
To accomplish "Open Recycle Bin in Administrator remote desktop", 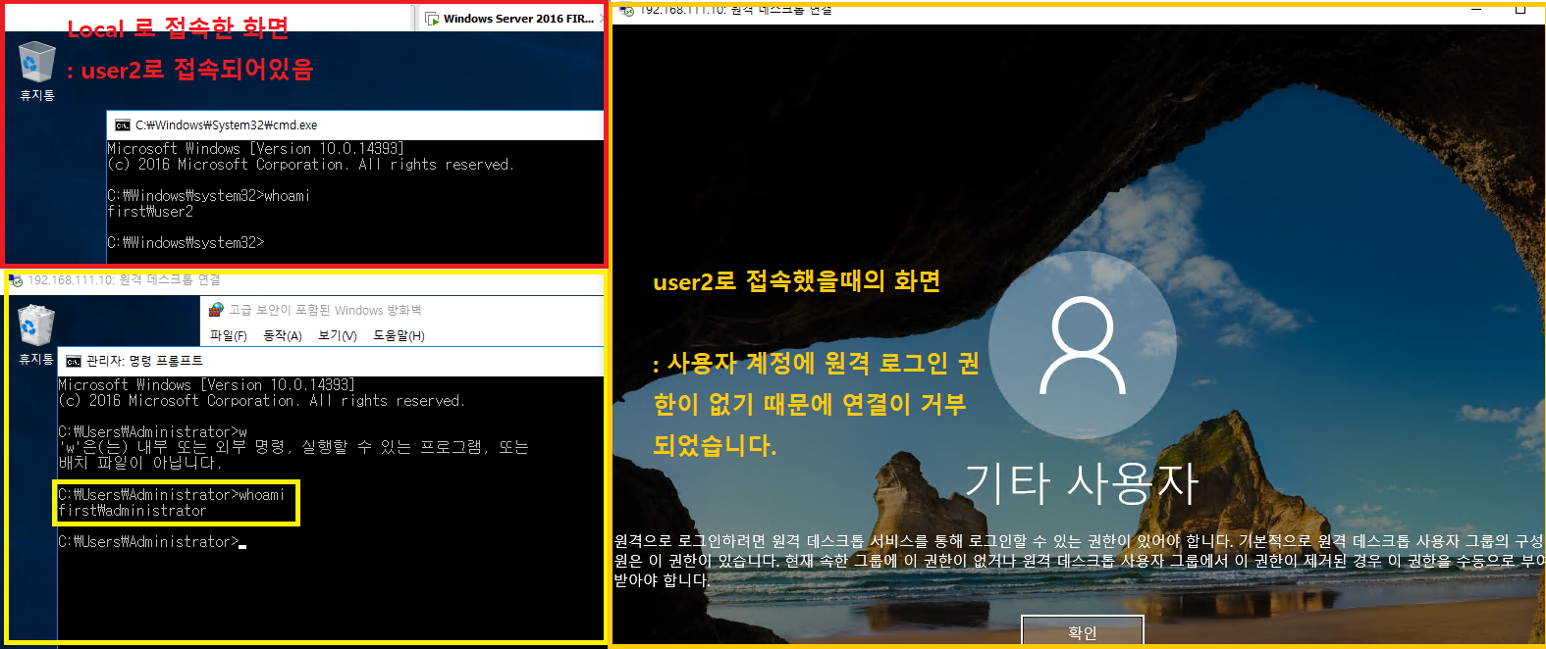I will (35, 325).
